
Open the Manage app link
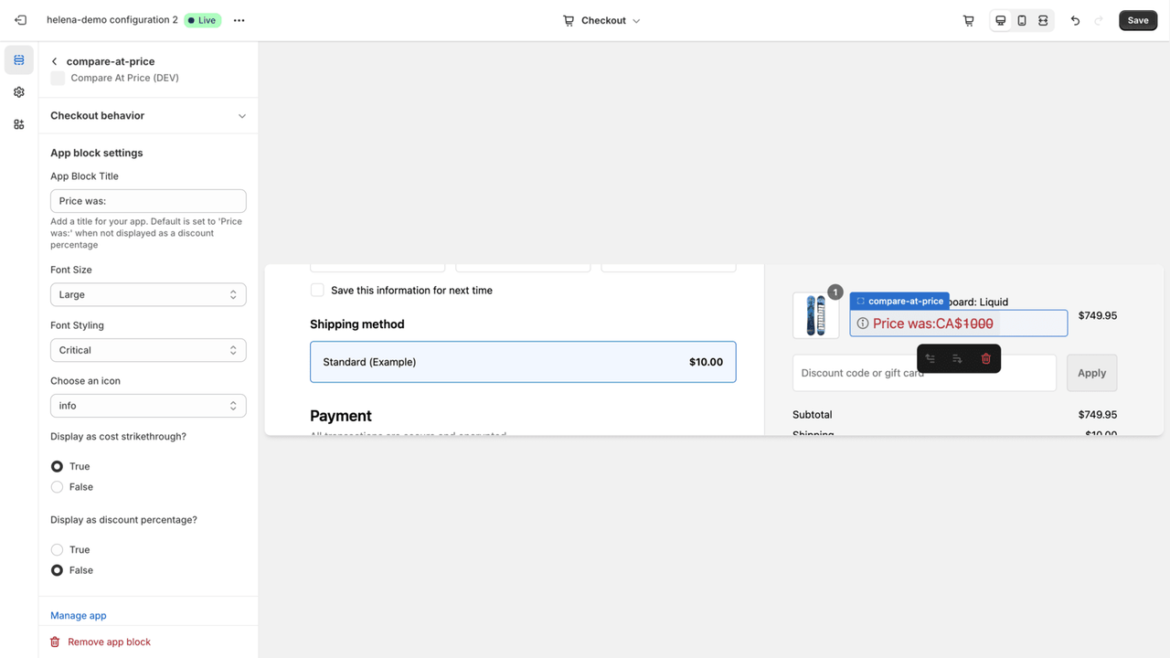click(x=79, y=616)
